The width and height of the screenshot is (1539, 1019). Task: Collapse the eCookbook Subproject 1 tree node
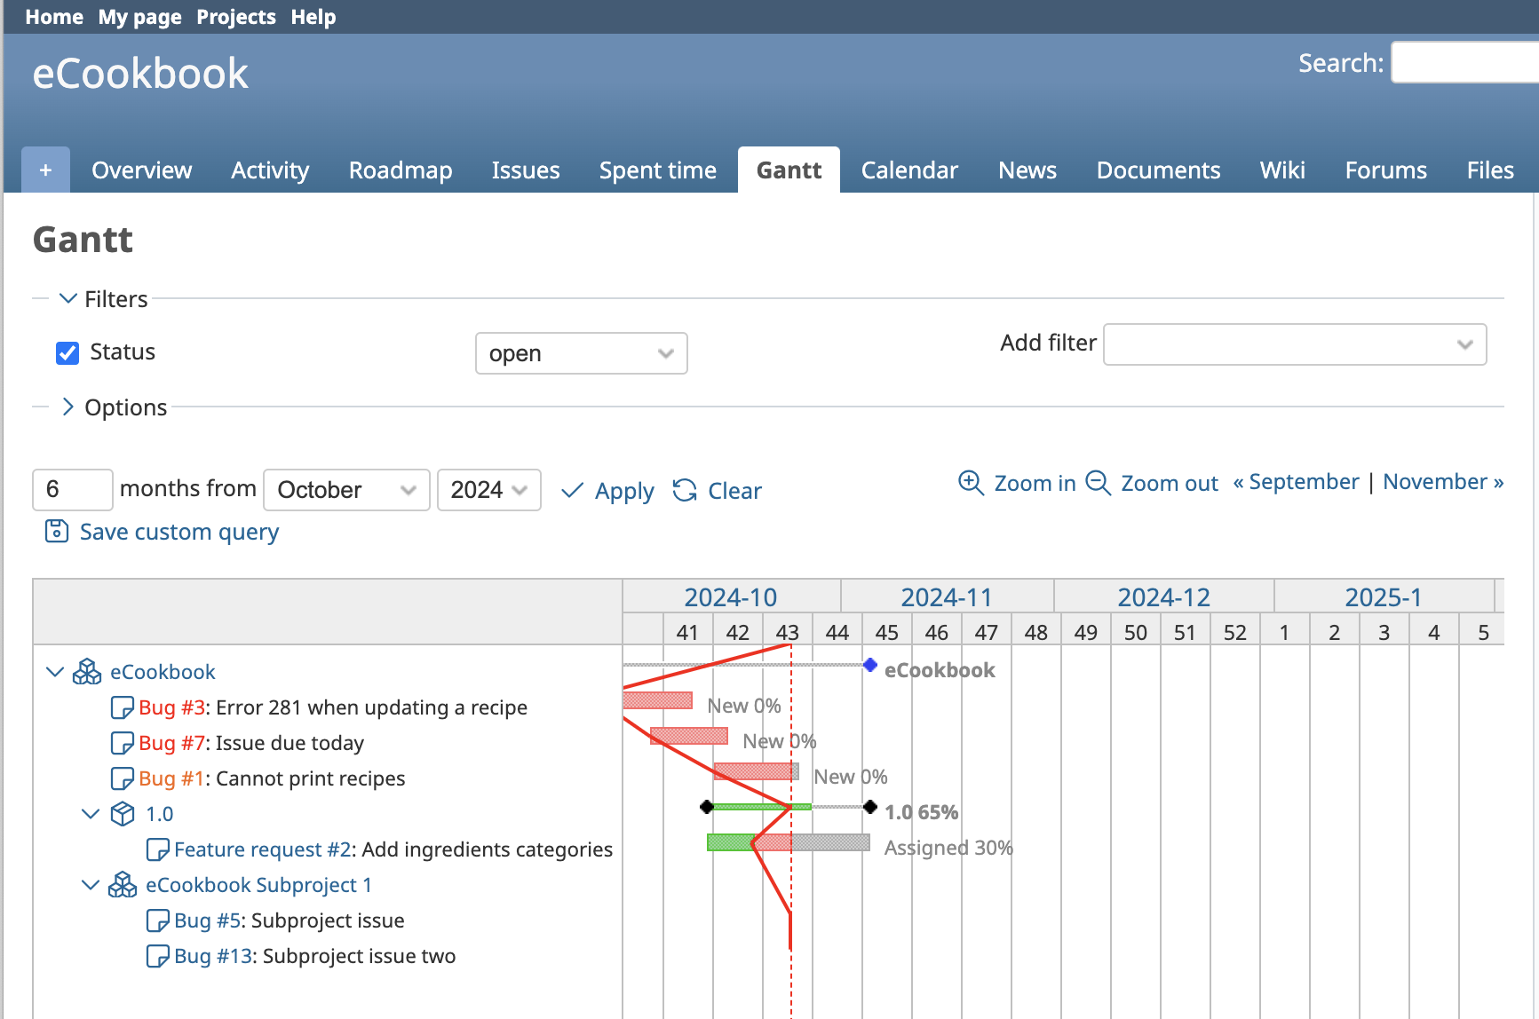pos(90,884)
